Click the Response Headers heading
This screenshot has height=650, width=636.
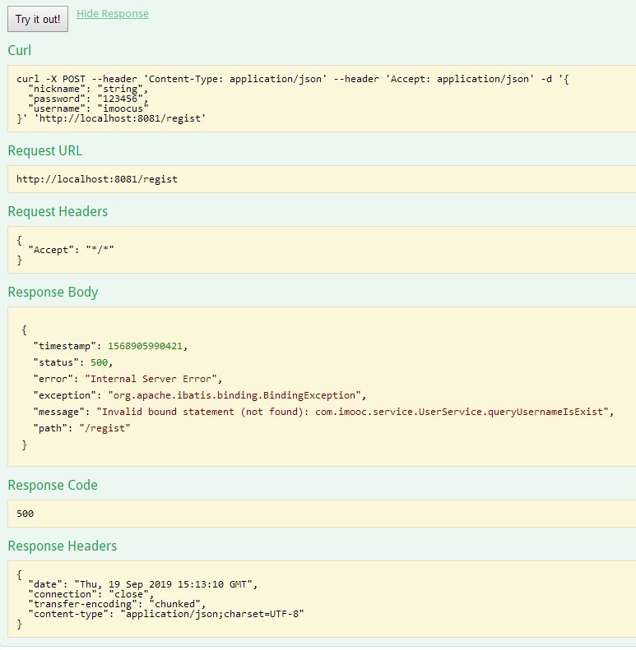click(63, 546)
